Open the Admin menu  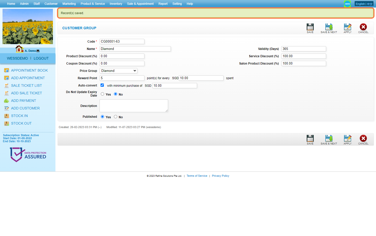[x=24, y=4]
